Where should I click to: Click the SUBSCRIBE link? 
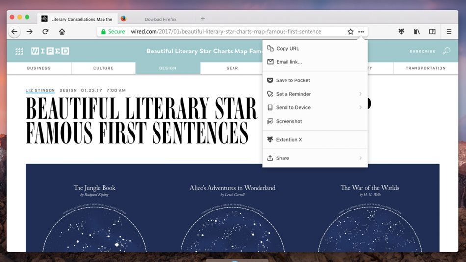[422, 52]
